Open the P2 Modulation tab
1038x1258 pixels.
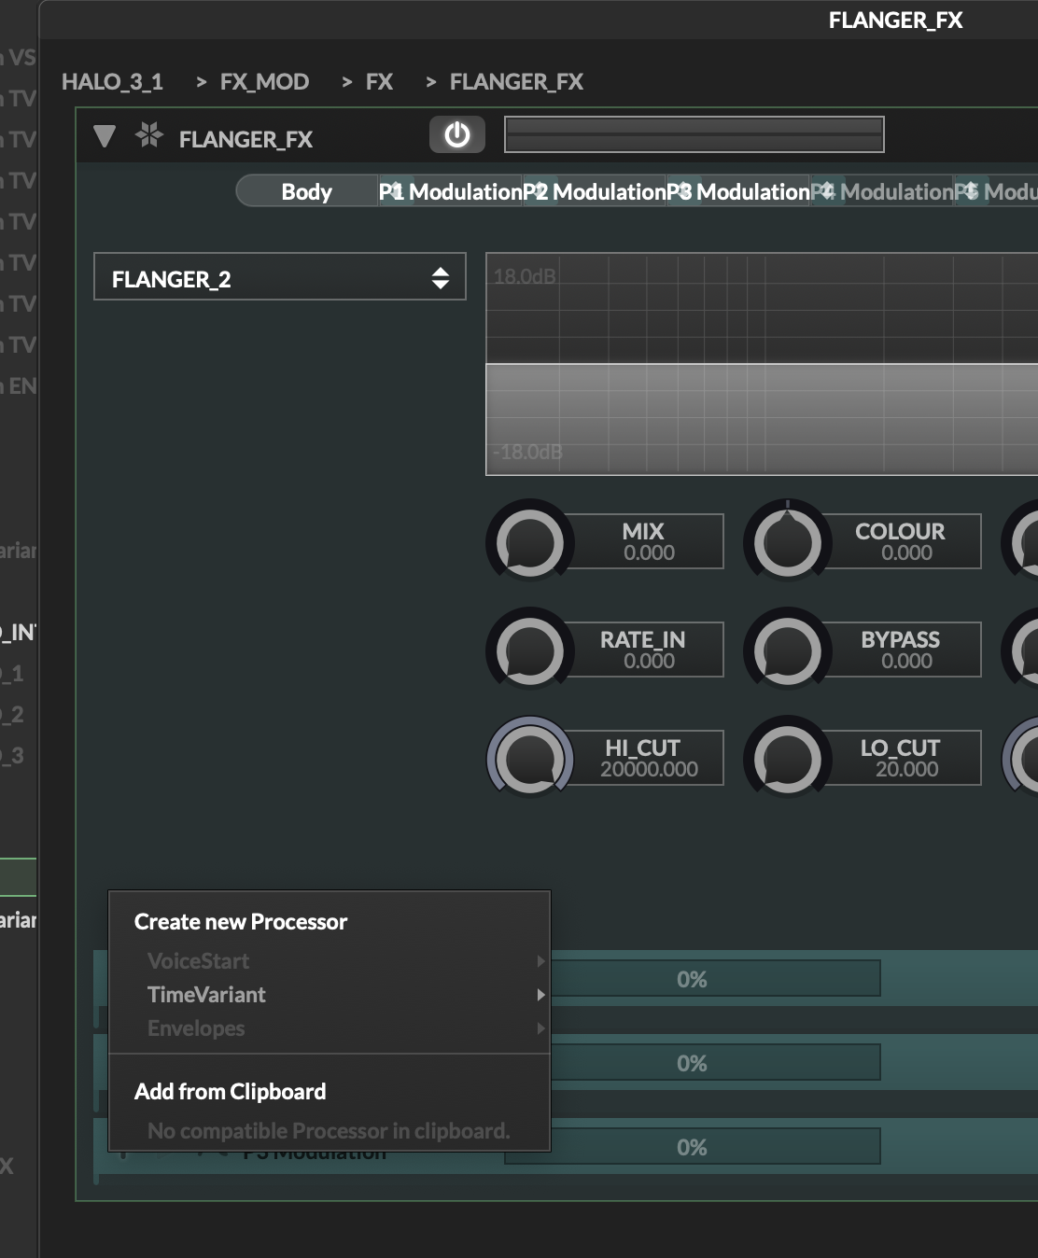[594, 191]
